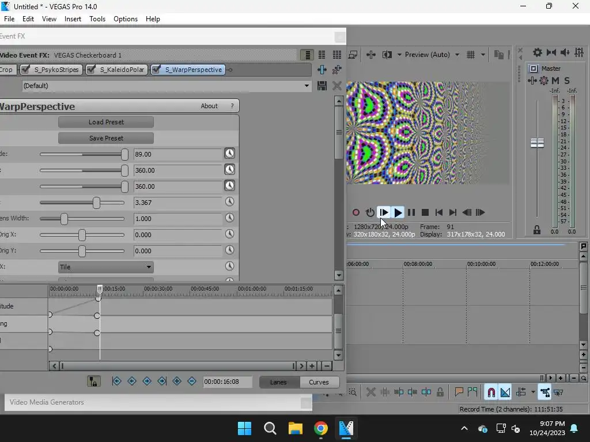Viewport: 590px width, 442px height.
Task: Open the View menu
Action: 49,19
